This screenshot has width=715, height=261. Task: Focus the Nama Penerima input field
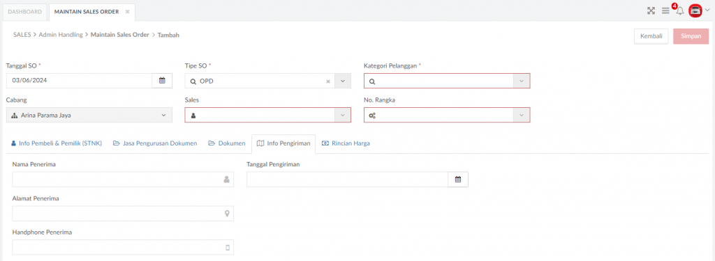point(123,180)
